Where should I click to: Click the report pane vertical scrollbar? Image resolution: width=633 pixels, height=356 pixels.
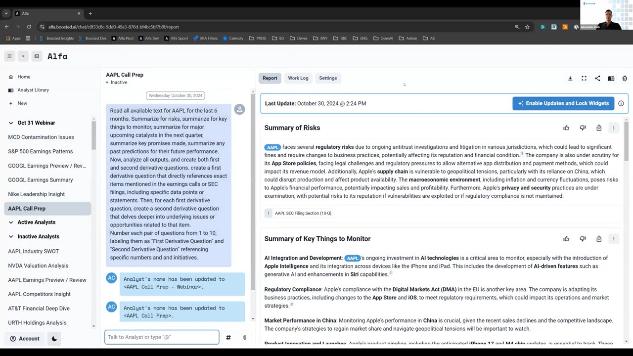627,141
